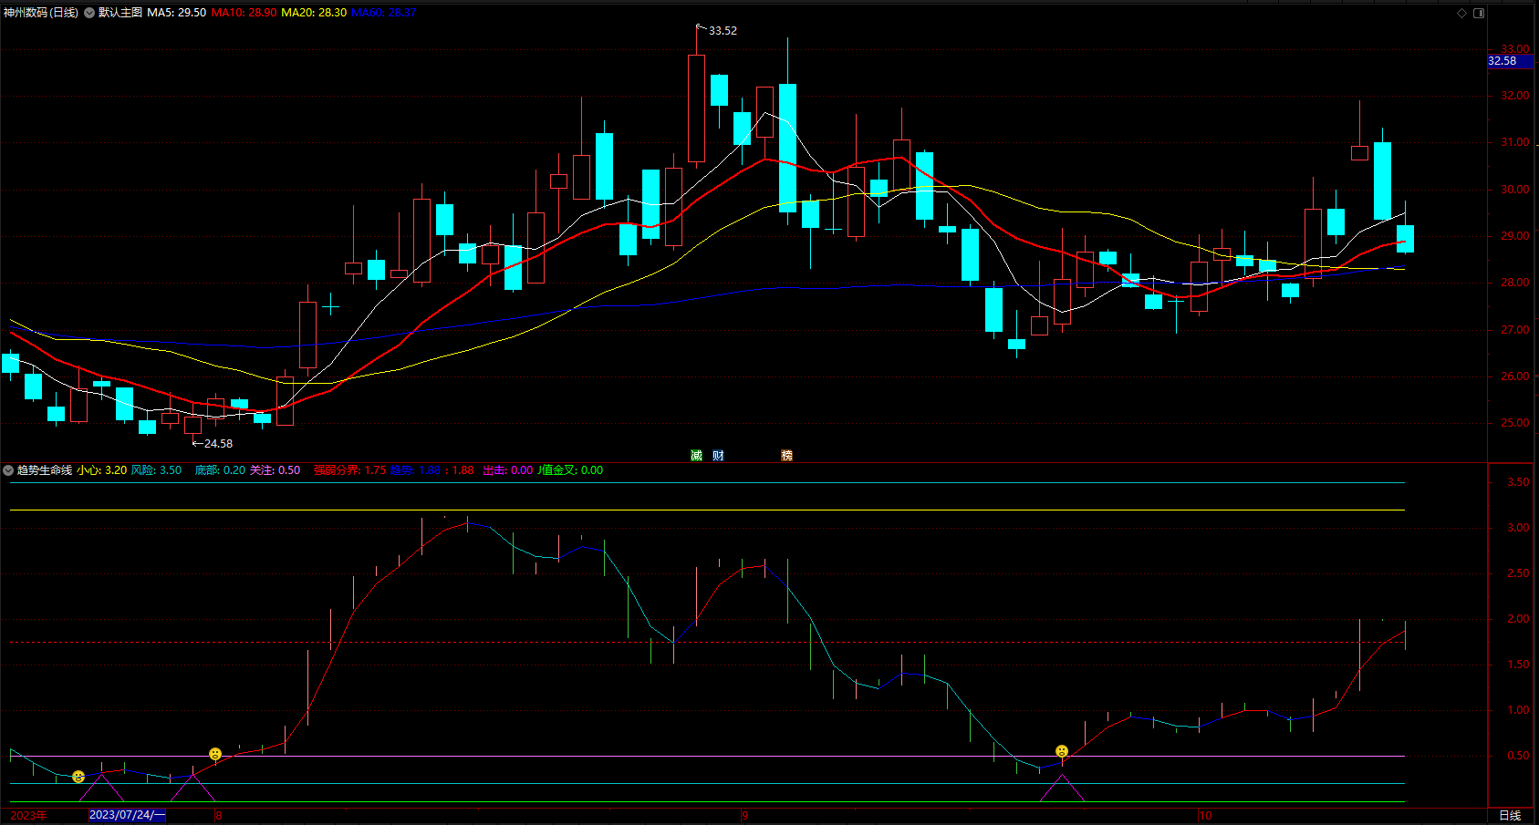This screenshot has width=1539, height=825.
Task: Click the 日线 period button
Action: click(1510, 816)
